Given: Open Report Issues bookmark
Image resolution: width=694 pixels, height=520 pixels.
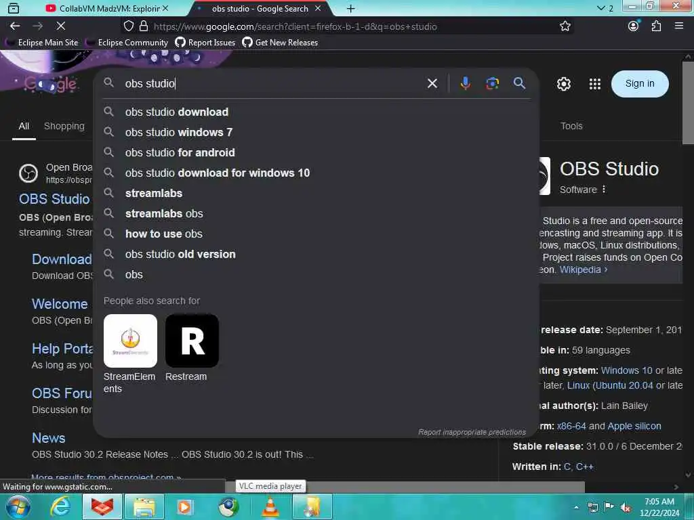Looking at the screenshot, I should tap(205, 43).
